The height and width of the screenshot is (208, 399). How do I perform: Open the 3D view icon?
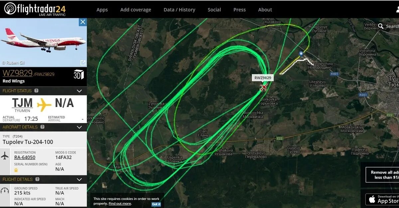click(x=78, y=75)
